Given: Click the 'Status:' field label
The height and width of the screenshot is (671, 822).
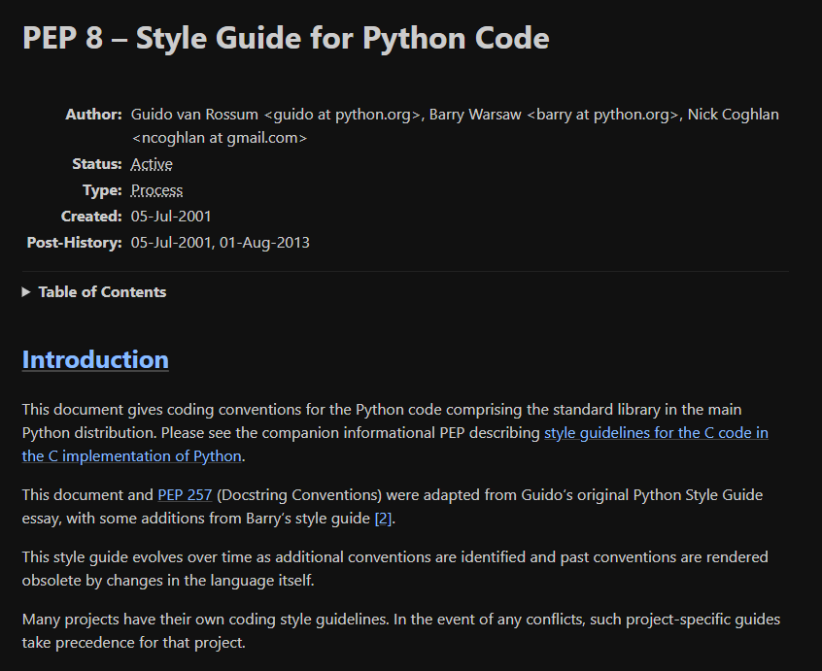Looking at the screenshot, I should (97, 164).
